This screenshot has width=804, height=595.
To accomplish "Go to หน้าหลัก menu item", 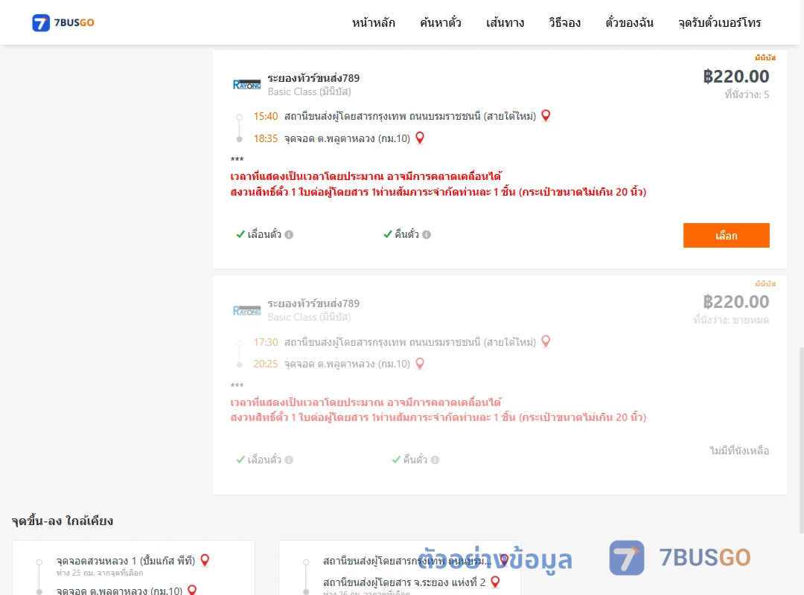I will 373,22.
